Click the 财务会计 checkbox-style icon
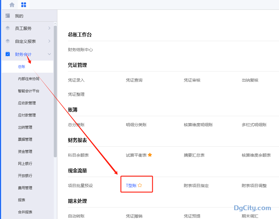 coord(8,54)
